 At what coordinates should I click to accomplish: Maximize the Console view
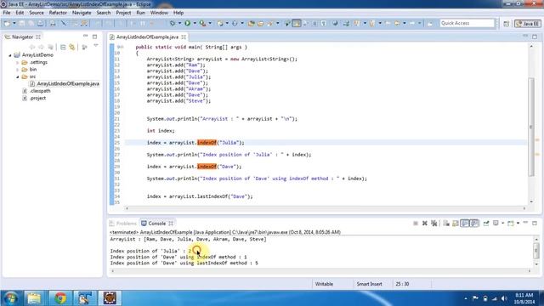pos(535,223)
